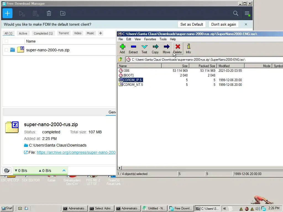Click the Move button in 7-Zip toolbar
Screen dimensions: 283x212
pos(166,49)
